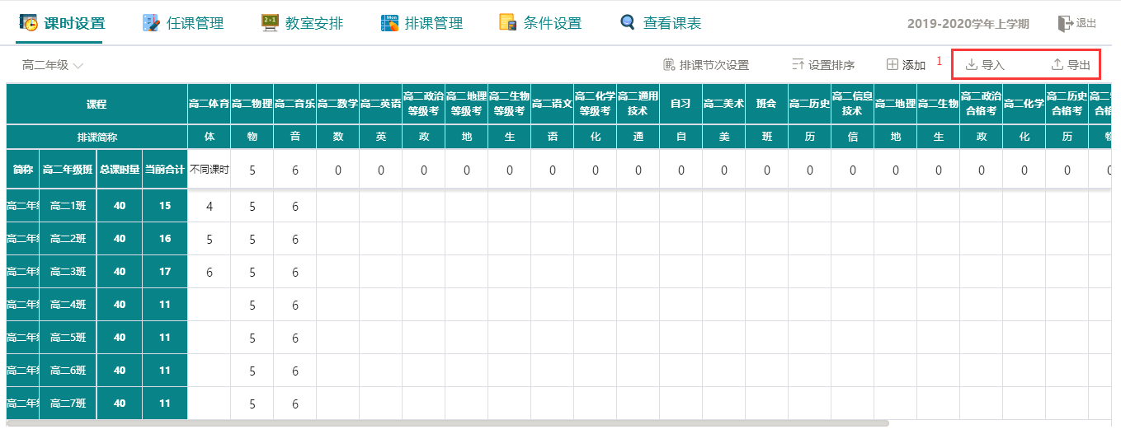Switch to the 任课管理 tab
This screenshot has width=1121, height=434.
[182, 23]
